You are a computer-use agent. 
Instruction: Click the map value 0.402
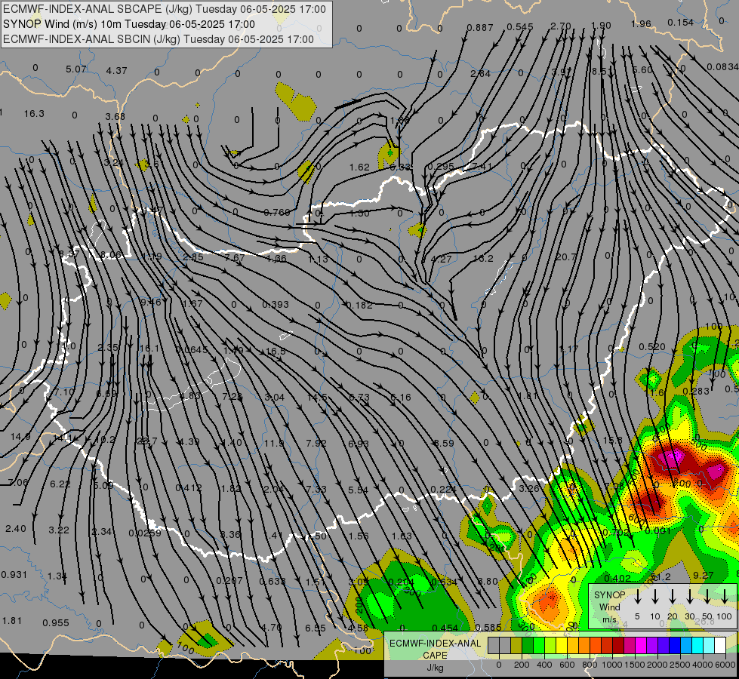(617, 578)
